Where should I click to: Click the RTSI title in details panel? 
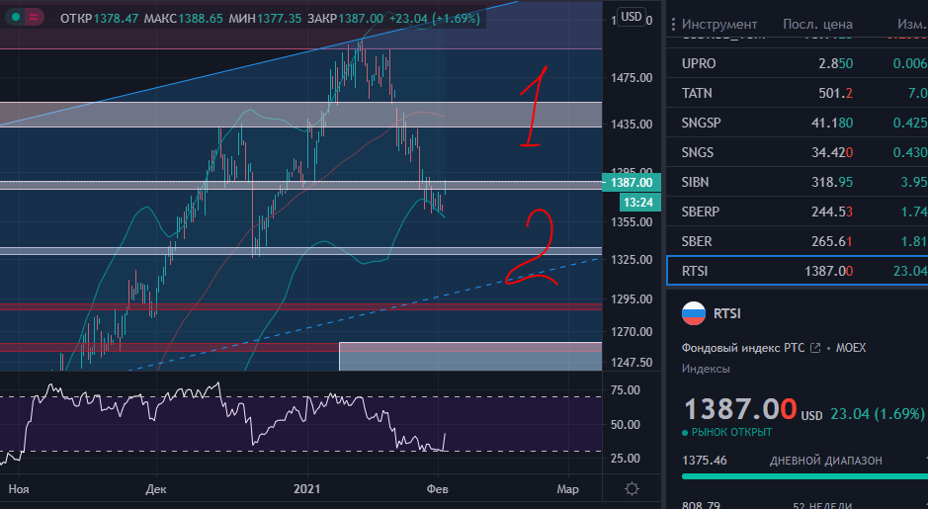click(x=726, y=313)
